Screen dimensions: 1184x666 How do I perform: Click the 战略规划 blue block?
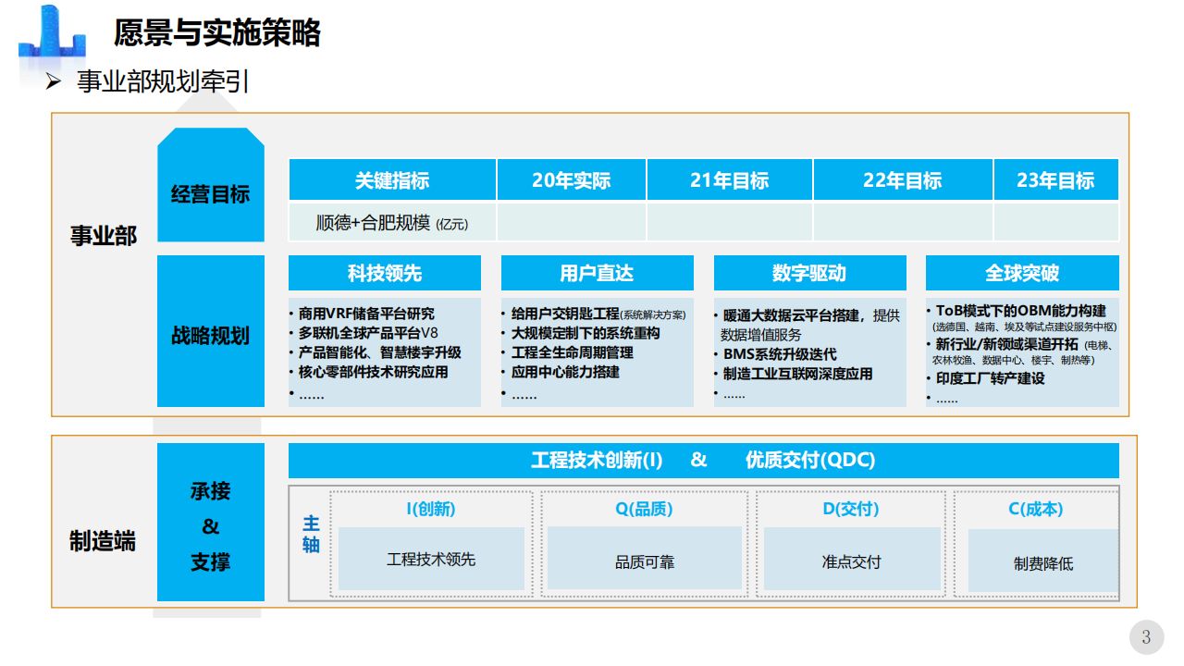pos(211,331)
